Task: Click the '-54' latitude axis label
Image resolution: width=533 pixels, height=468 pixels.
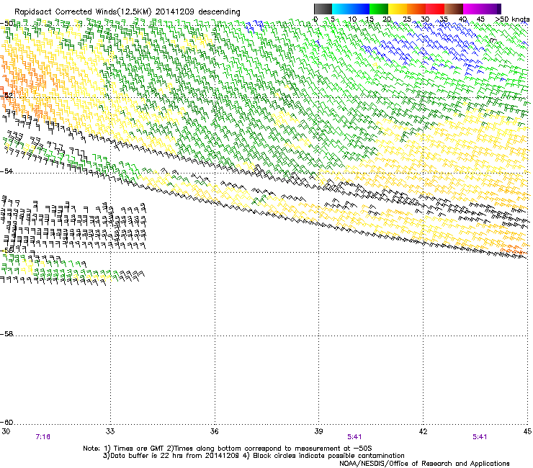Action: click(x=6, y=171)
